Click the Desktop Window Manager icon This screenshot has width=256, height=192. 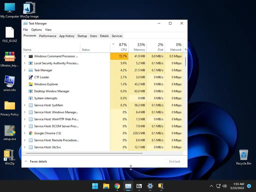point(31,91)
